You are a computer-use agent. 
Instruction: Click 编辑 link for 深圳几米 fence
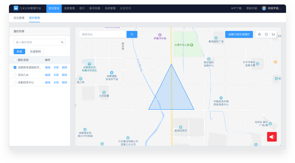48,75
